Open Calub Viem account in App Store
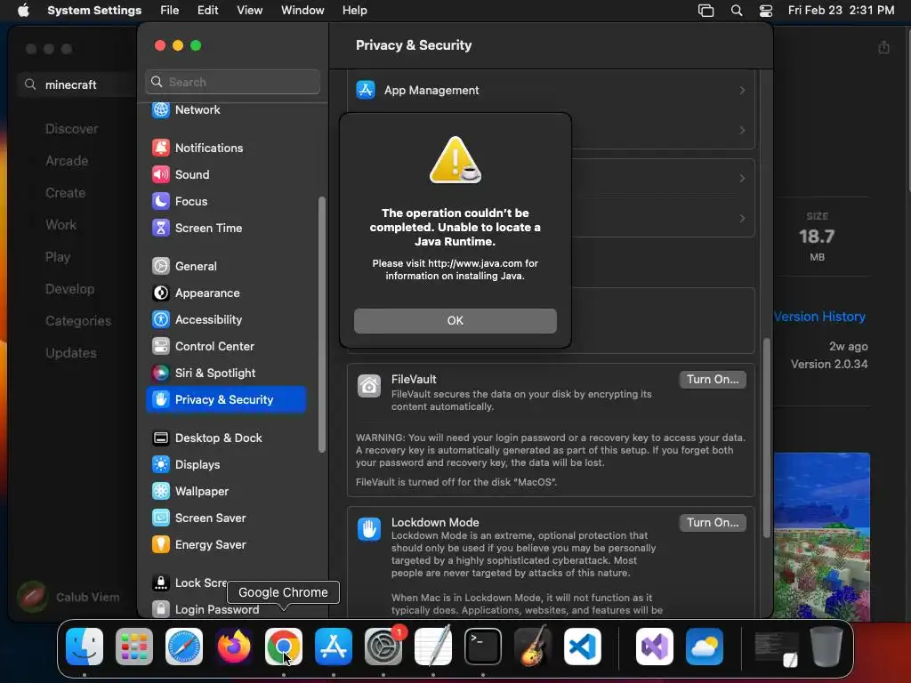The height and width of the screenshot is (683, 911). 69,597
